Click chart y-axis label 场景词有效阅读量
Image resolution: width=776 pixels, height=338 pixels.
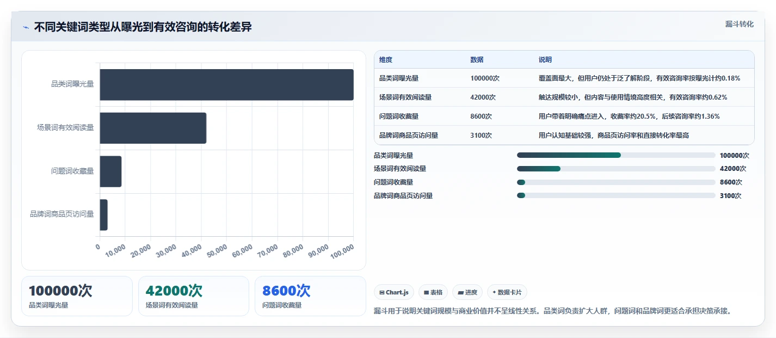pos(65,127)
